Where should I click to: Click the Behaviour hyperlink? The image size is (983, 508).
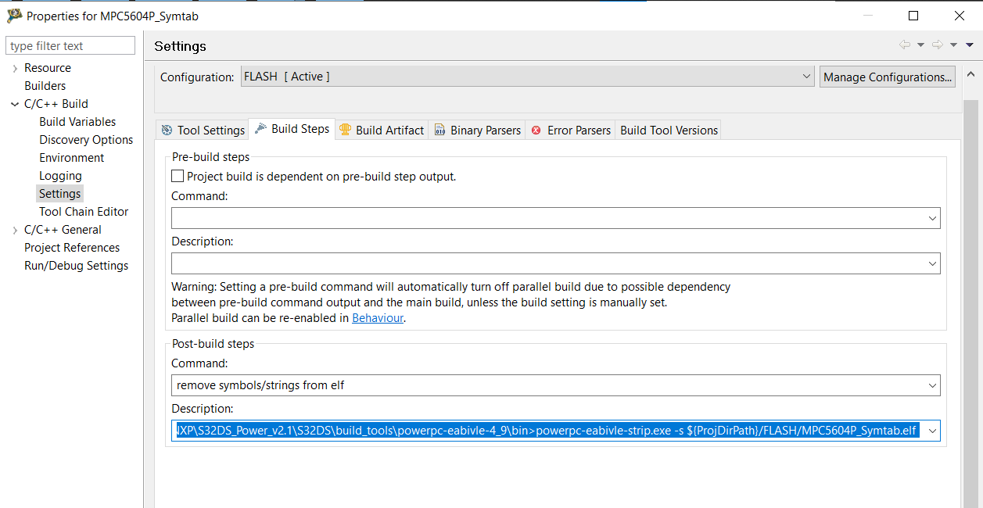click(378, 316)
